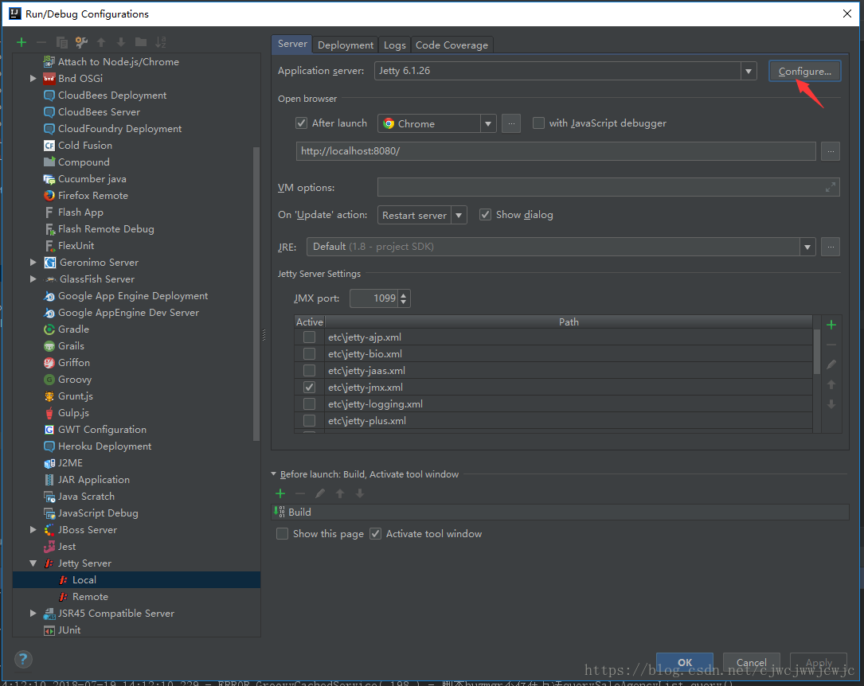The height and width of the screenshot is (686, 864).
Task: Expand Geronimo Server tree node
Action: [x=33, y=262]
